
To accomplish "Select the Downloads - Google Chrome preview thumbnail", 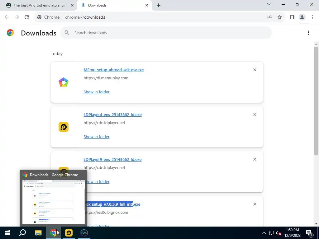I will [x=54, y=202].
